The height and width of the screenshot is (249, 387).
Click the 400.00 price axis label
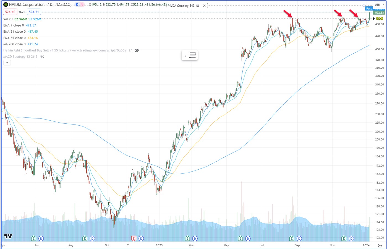379,50
